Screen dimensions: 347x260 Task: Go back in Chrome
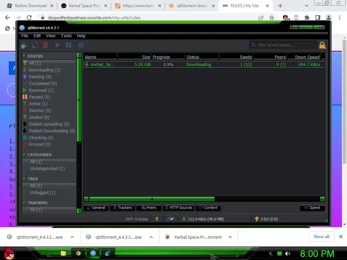(x=7, y=18)
